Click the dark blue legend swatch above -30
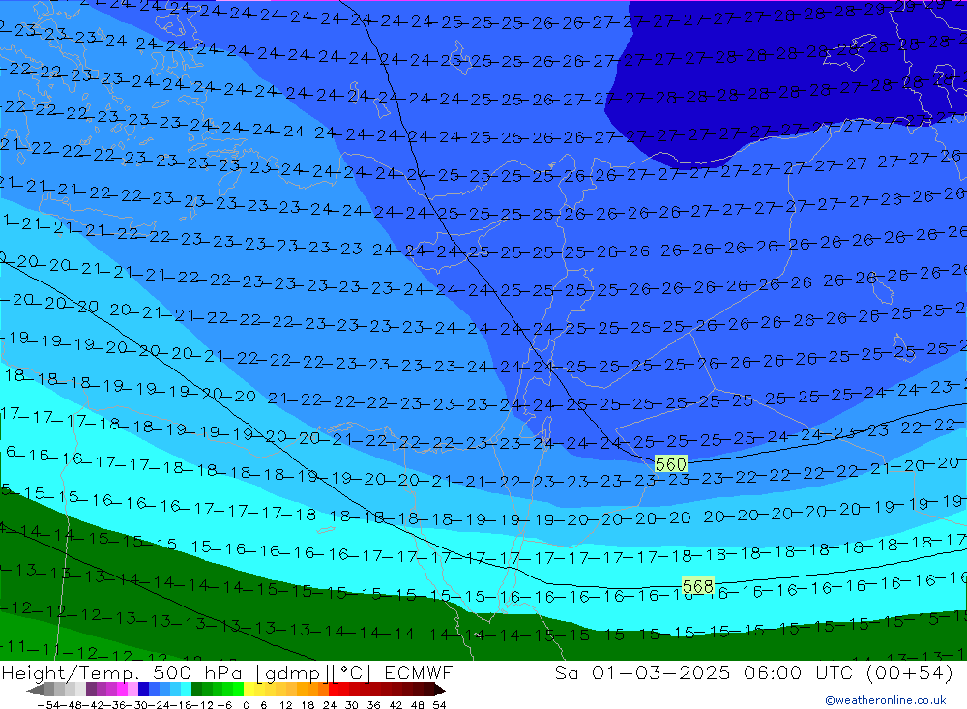 click(143, 690)
